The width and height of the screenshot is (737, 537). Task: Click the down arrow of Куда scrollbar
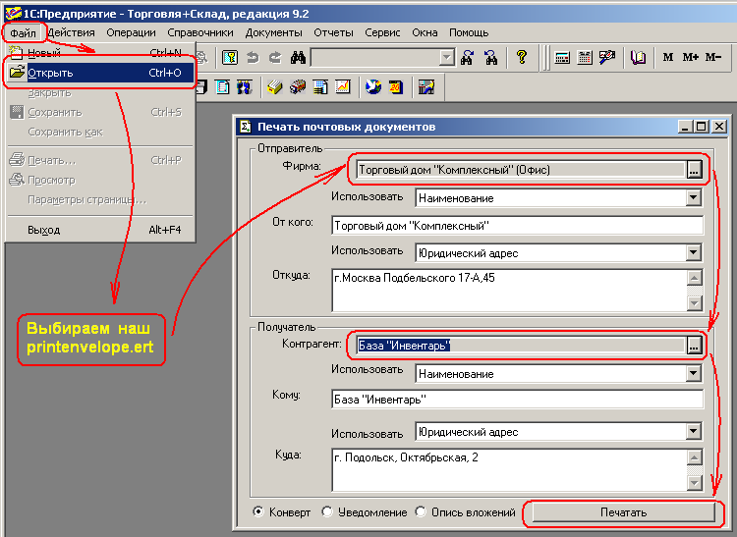[x=694, y=483]
